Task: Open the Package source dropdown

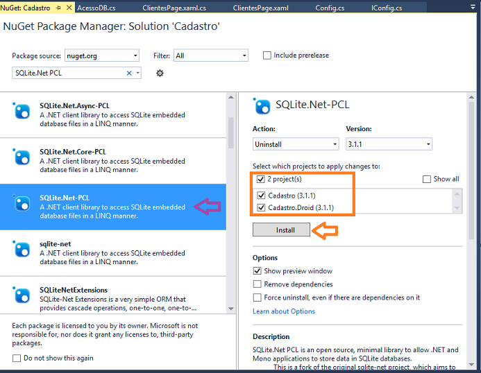Action: 102,55
